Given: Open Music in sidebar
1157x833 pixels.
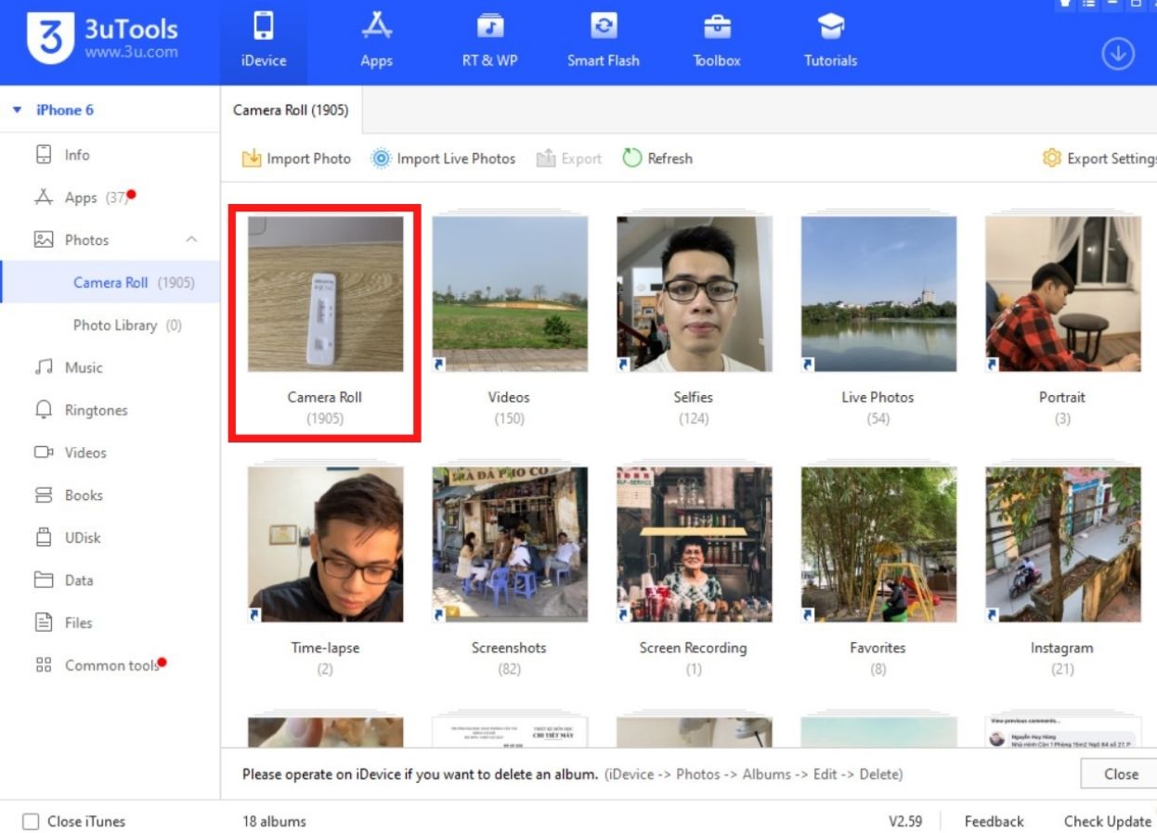Looking at the screenshot, I should coord(110,368).
